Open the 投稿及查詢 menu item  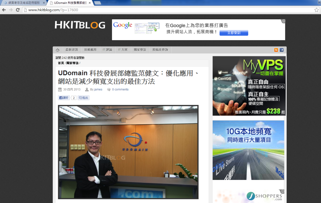(160, 50)
